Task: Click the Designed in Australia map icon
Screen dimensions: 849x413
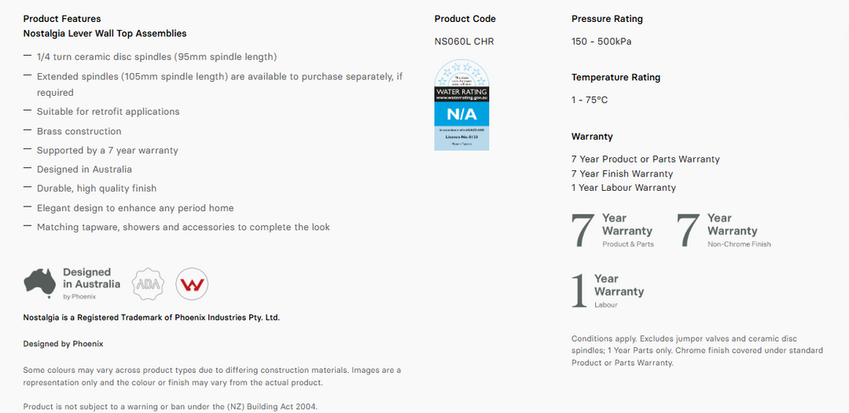Action: point(39,283)
